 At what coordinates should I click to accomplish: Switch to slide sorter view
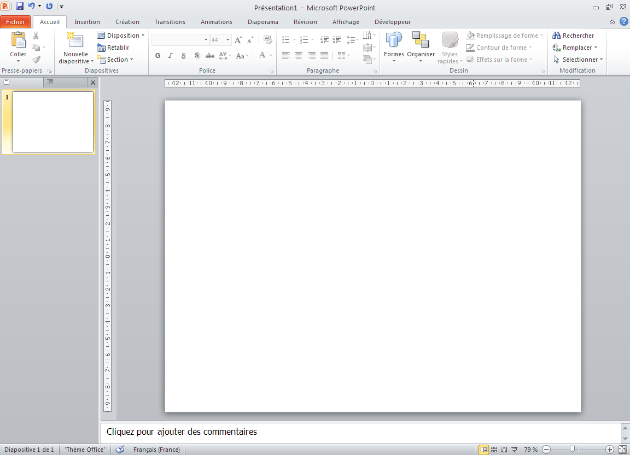click(x=494, y=450)
